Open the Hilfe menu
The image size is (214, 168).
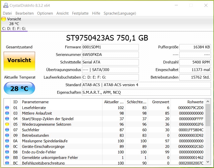[96, 13]
